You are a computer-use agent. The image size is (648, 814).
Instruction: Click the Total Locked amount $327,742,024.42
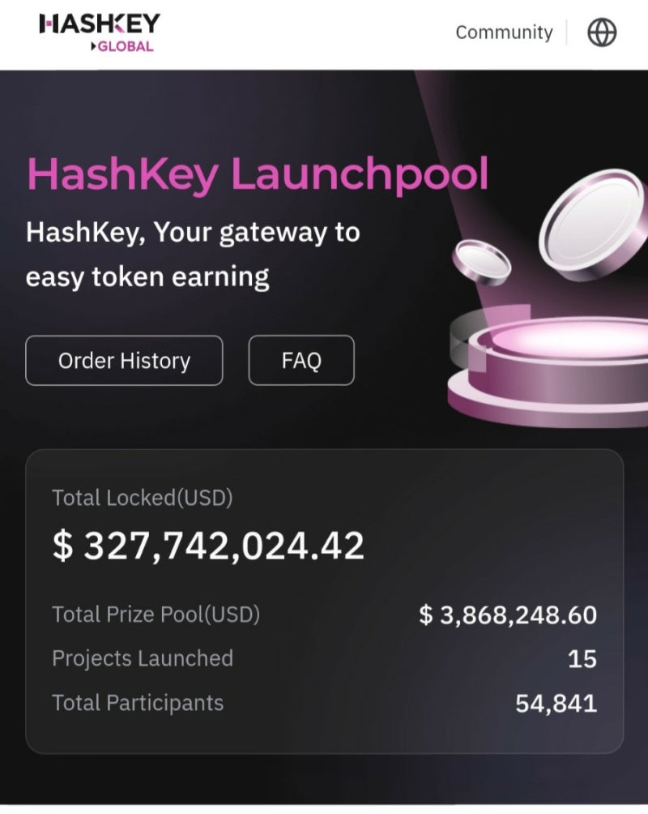click(208, 546)
